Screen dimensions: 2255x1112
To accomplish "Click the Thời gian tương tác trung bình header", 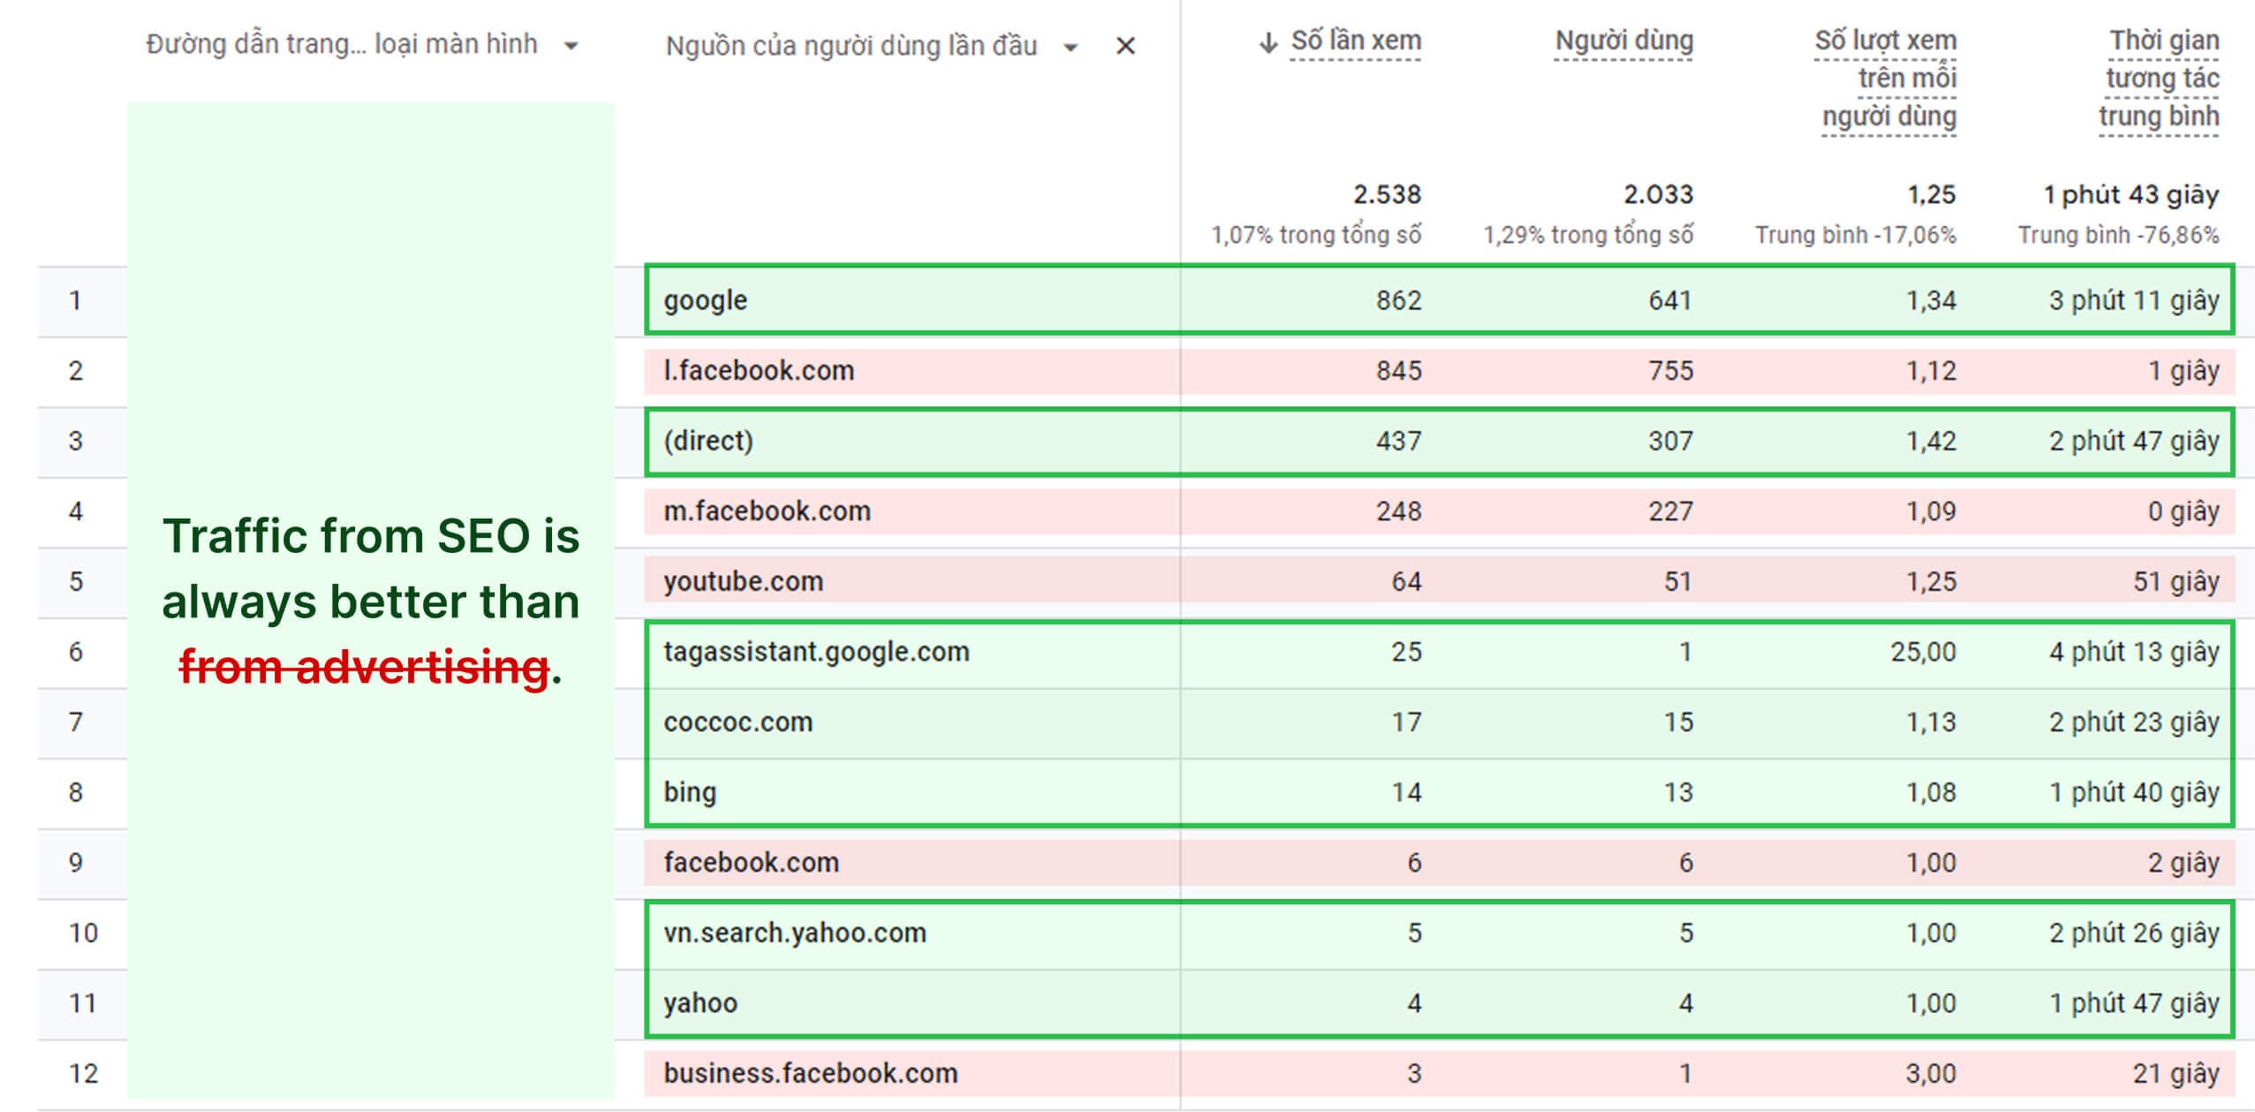I will [2160, 79].
